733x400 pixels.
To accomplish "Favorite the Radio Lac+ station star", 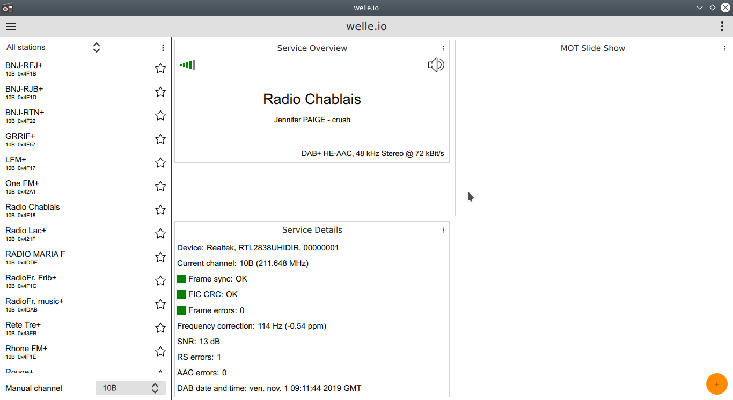I will [160, 233].
